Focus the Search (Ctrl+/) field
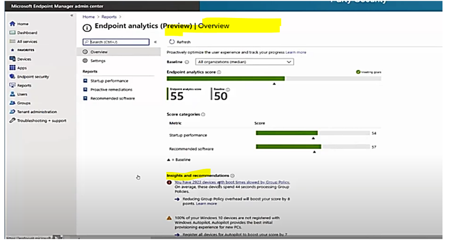 tap(116, 42)
